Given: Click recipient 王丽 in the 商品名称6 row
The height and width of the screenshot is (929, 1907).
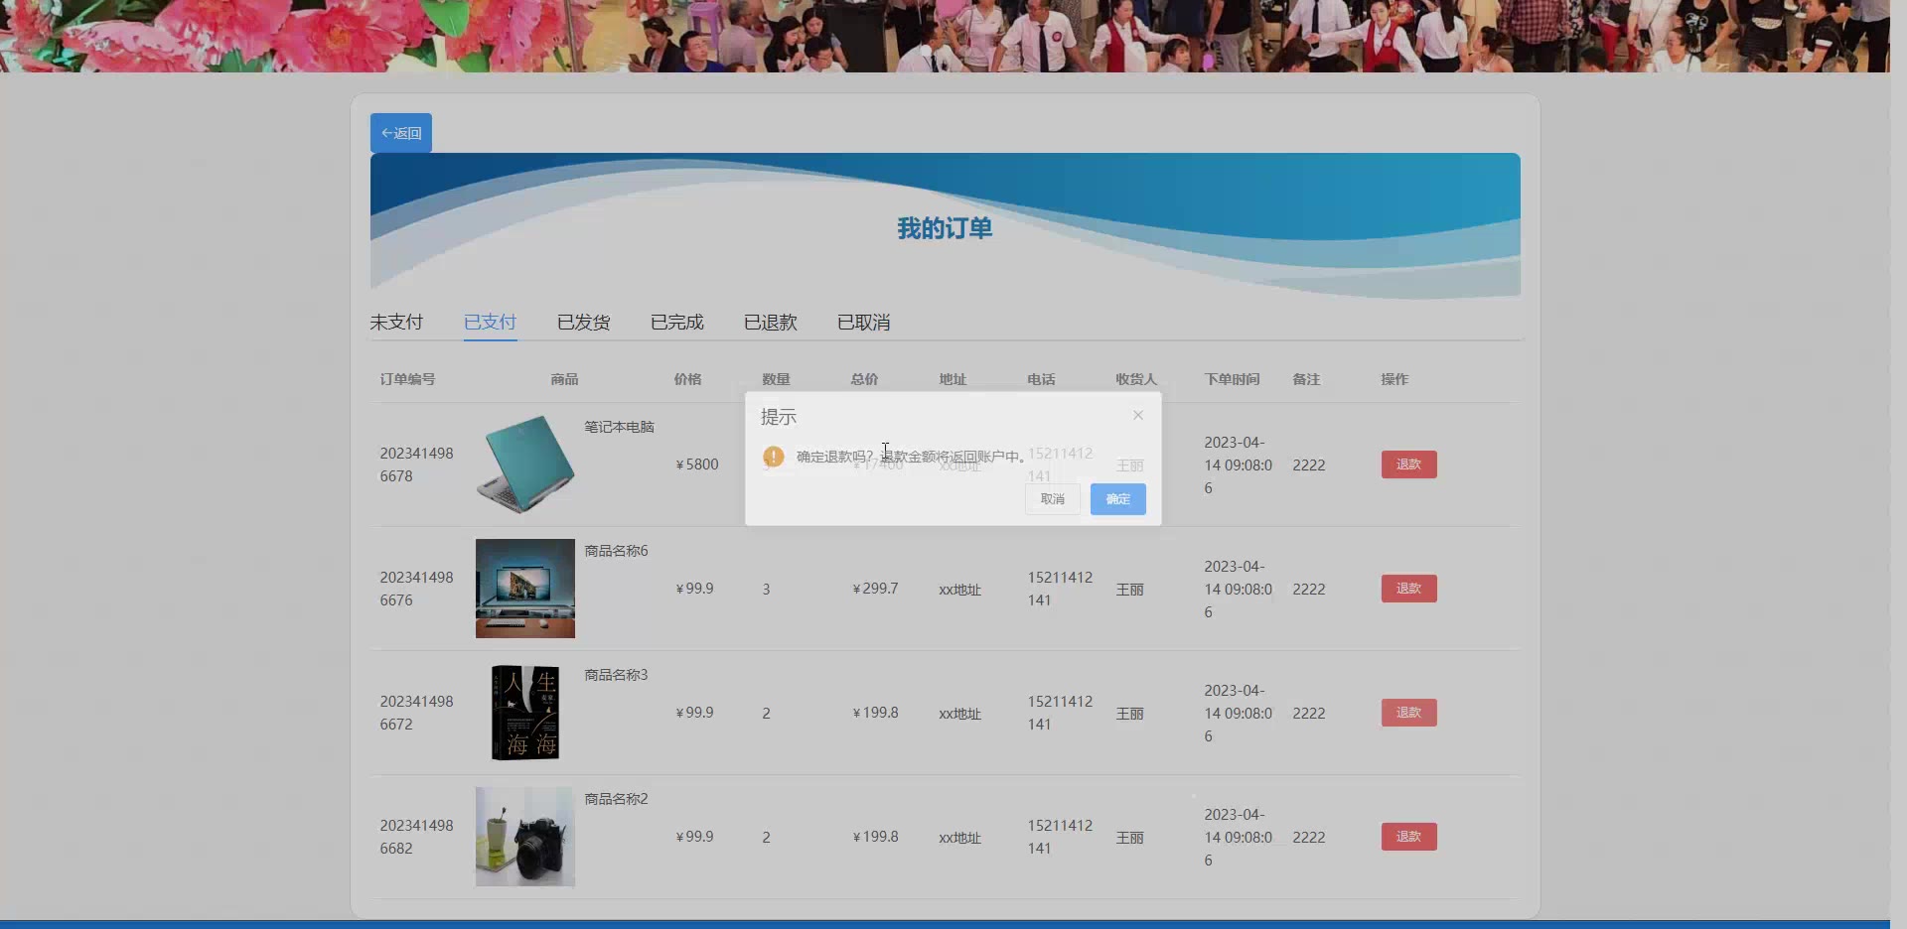Looking at the screenshot, I should [x=1129, y=590].
